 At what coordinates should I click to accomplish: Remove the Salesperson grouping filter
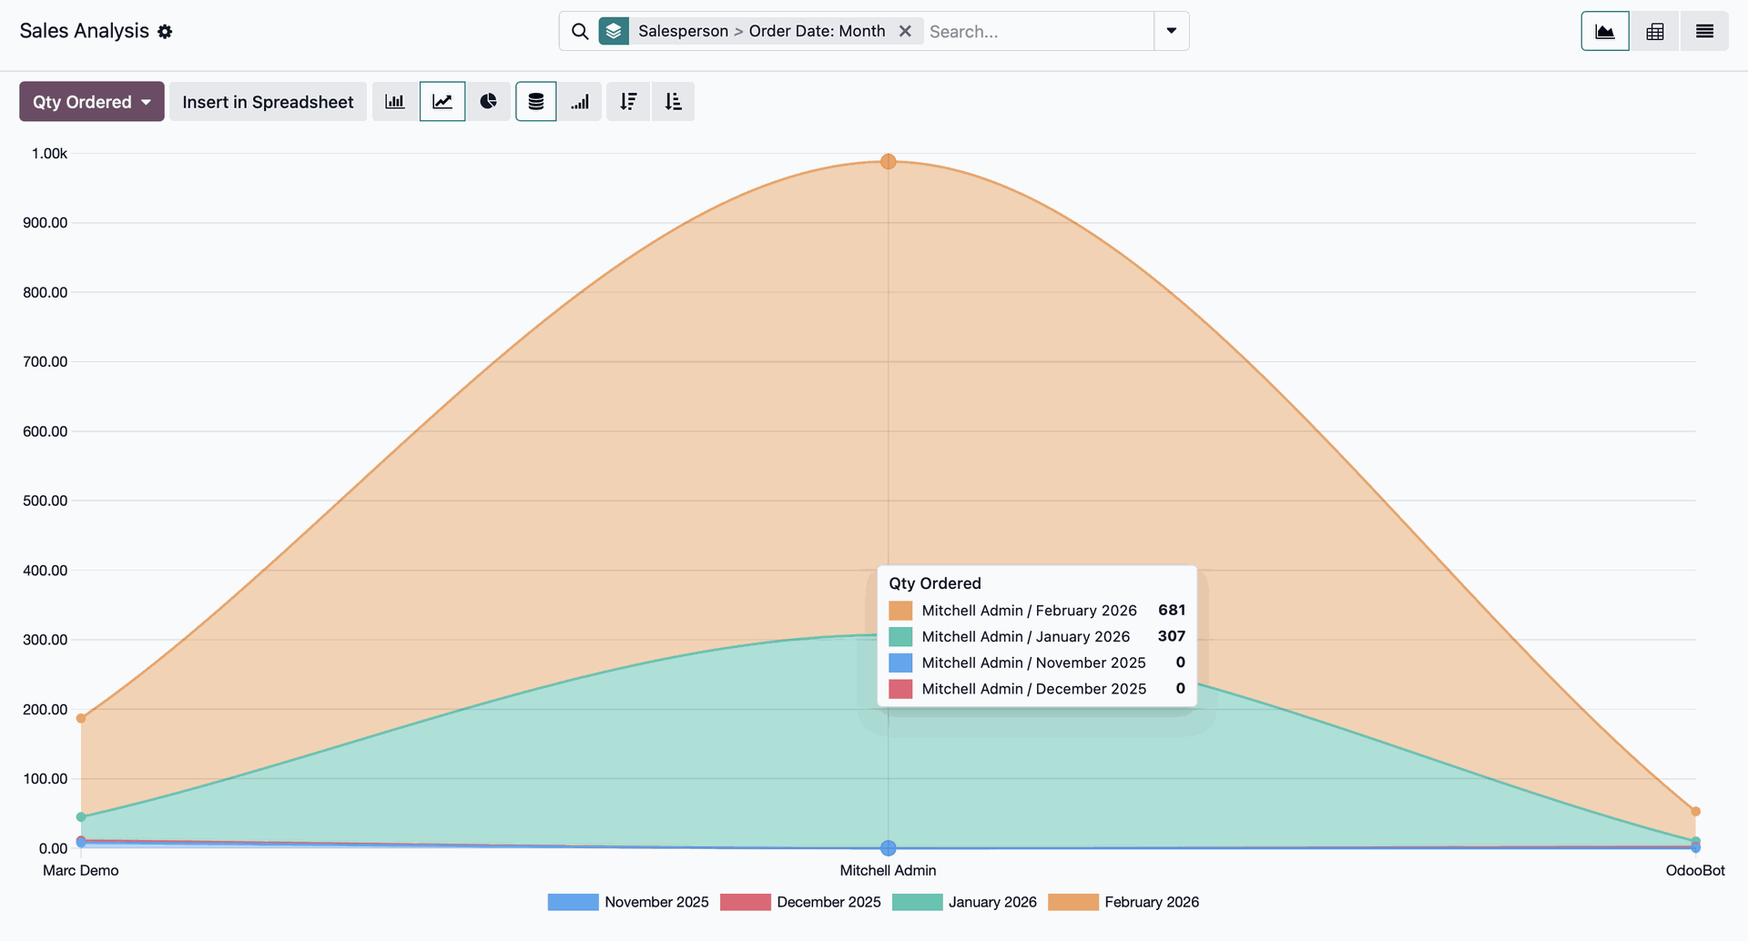[905, 31]
